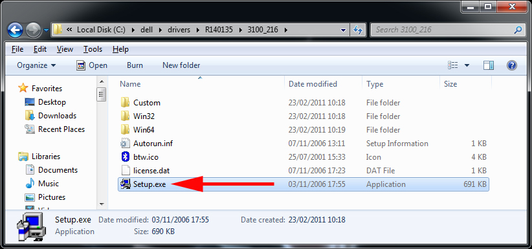Click the Setup.exe installer icon in list
532x249 pixels.
[125, 184]
